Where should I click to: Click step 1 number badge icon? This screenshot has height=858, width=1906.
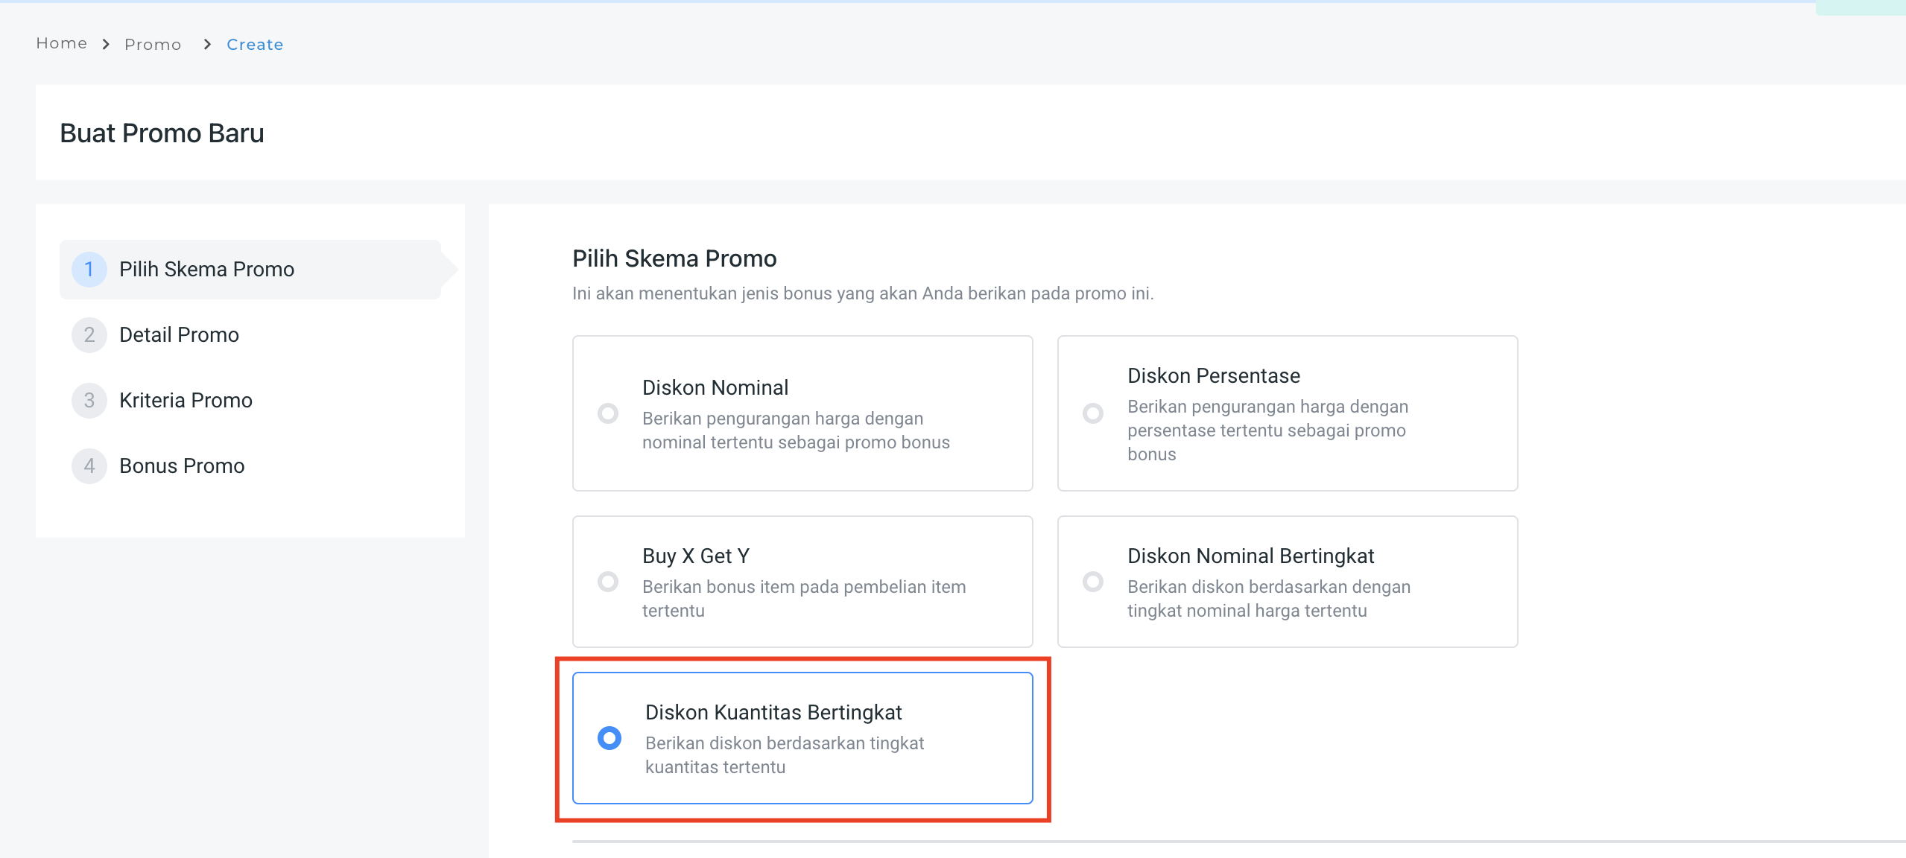tap(89, 270)
